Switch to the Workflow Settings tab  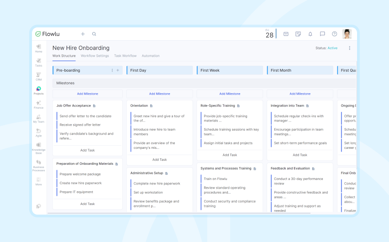[x=95, y=56]
